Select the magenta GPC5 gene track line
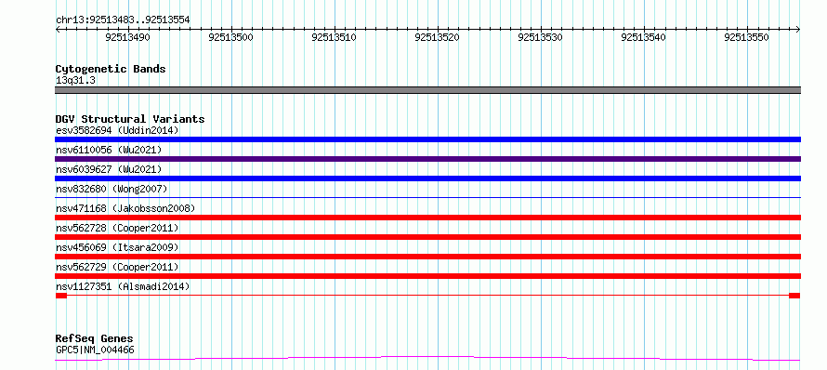Viewport: 827px width, 370px height. 427,359
